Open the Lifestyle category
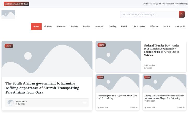Image resolution: width=188 pixels, height=117 pixels. pyautogui.click(x=154, y=27)
